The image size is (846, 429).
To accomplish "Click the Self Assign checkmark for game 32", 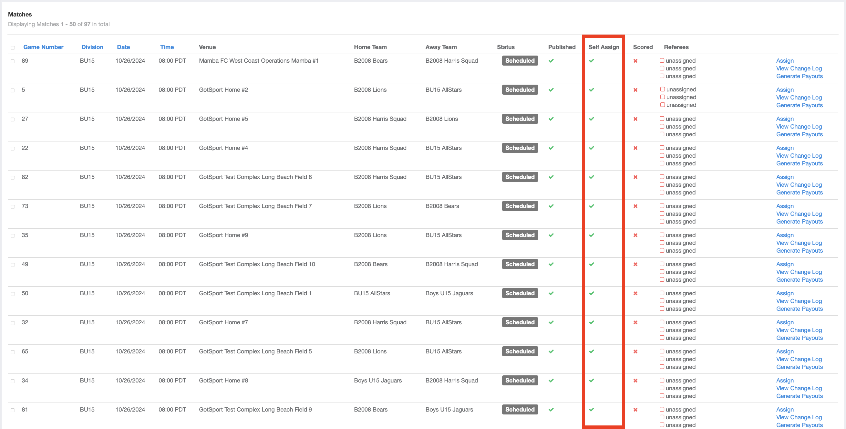I will [592, 322].
